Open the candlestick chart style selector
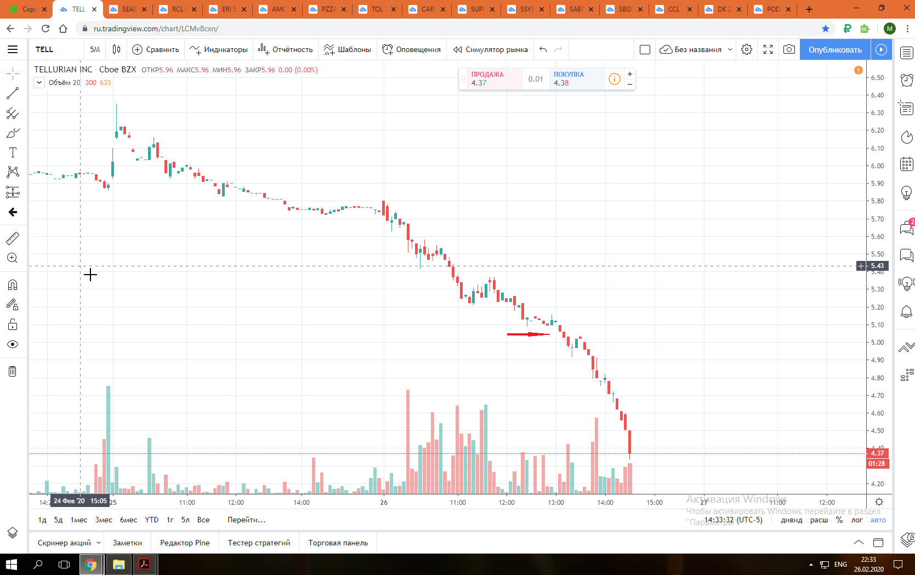Screen dimensions: 915x575 coord(116,49)
